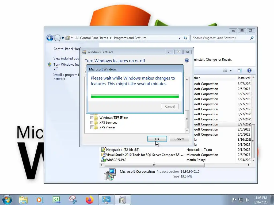Toggle XPS Viewer checkbox
274x205 pixels.
coord(92,127)
